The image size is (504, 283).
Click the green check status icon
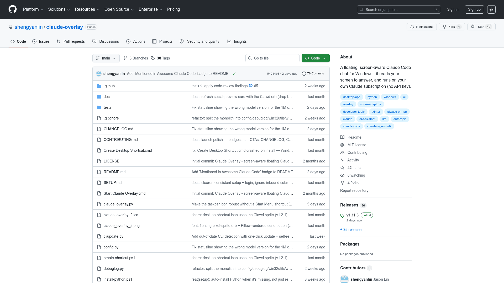coord(234,74)
